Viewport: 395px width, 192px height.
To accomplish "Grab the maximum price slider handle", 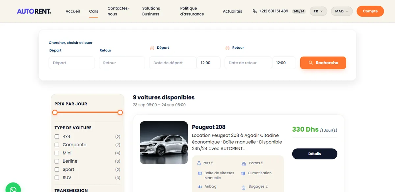I will click(120, 113).
